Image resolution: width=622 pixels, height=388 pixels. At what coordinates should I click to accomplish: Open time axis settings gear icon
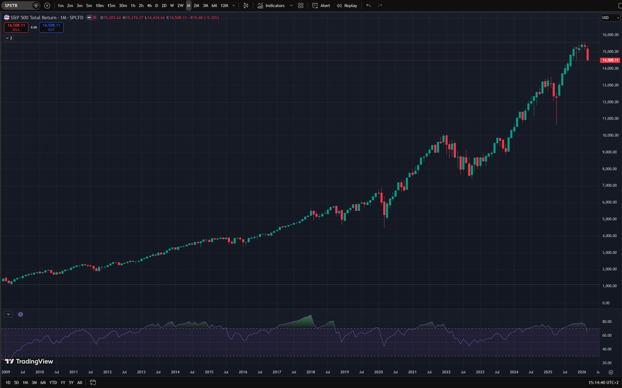[x=611, y=372]
